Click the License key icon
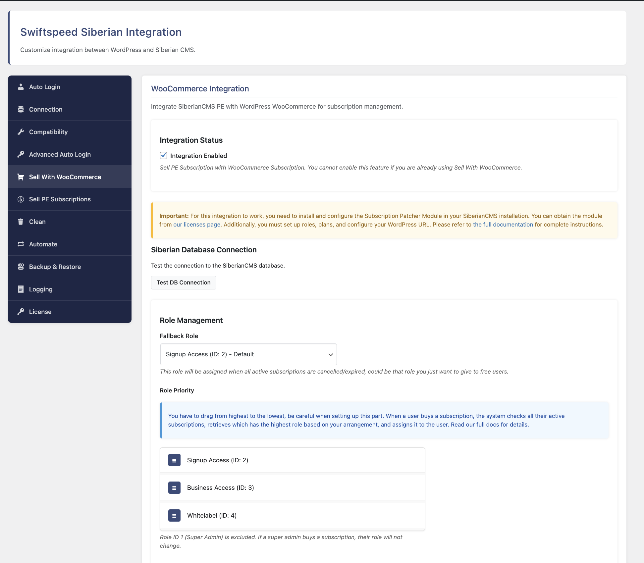Screen dimensions: 644x563 tap(21, 312)
